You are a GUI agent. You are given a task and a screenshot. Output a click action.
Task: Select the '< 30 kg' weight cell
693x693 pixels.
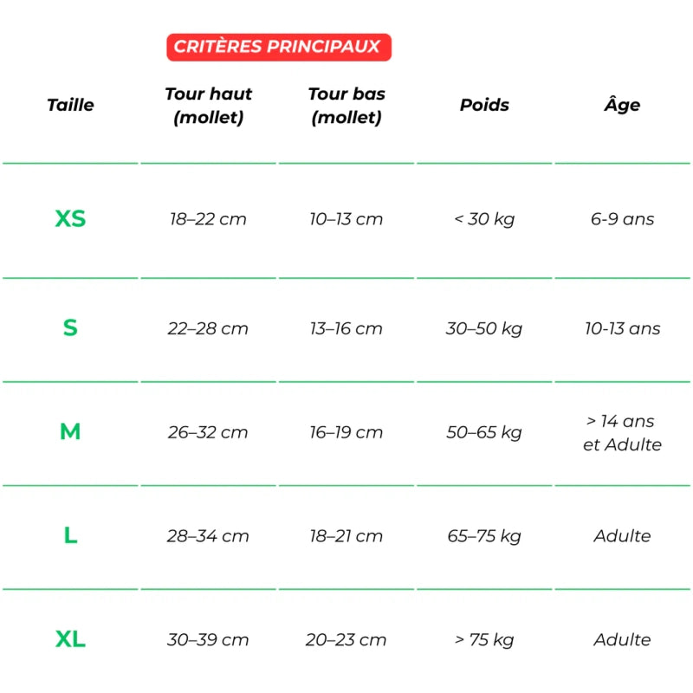tap(484, 219)
